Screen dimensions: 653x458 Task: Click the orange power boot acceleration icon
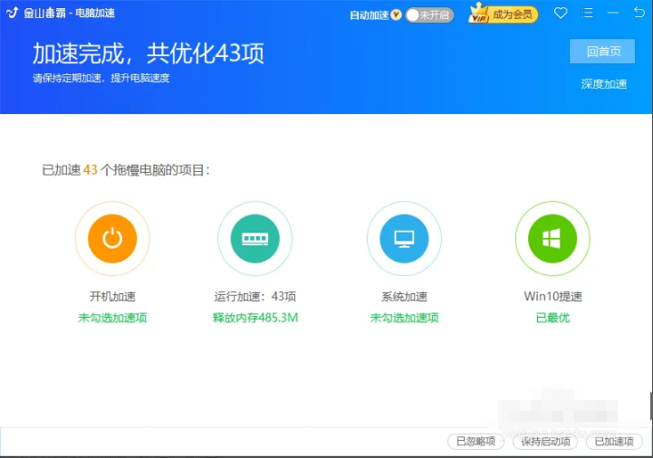tap(112, 239)
